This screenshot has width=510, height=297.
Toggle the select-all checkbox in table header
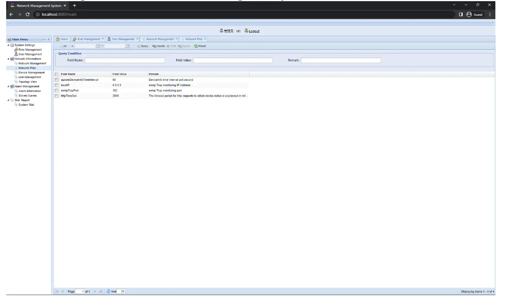point(57,74)
